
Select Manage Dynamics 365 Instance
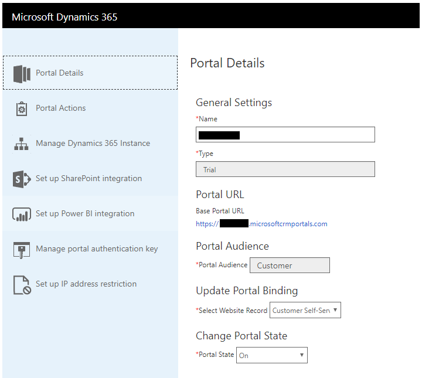90,143
